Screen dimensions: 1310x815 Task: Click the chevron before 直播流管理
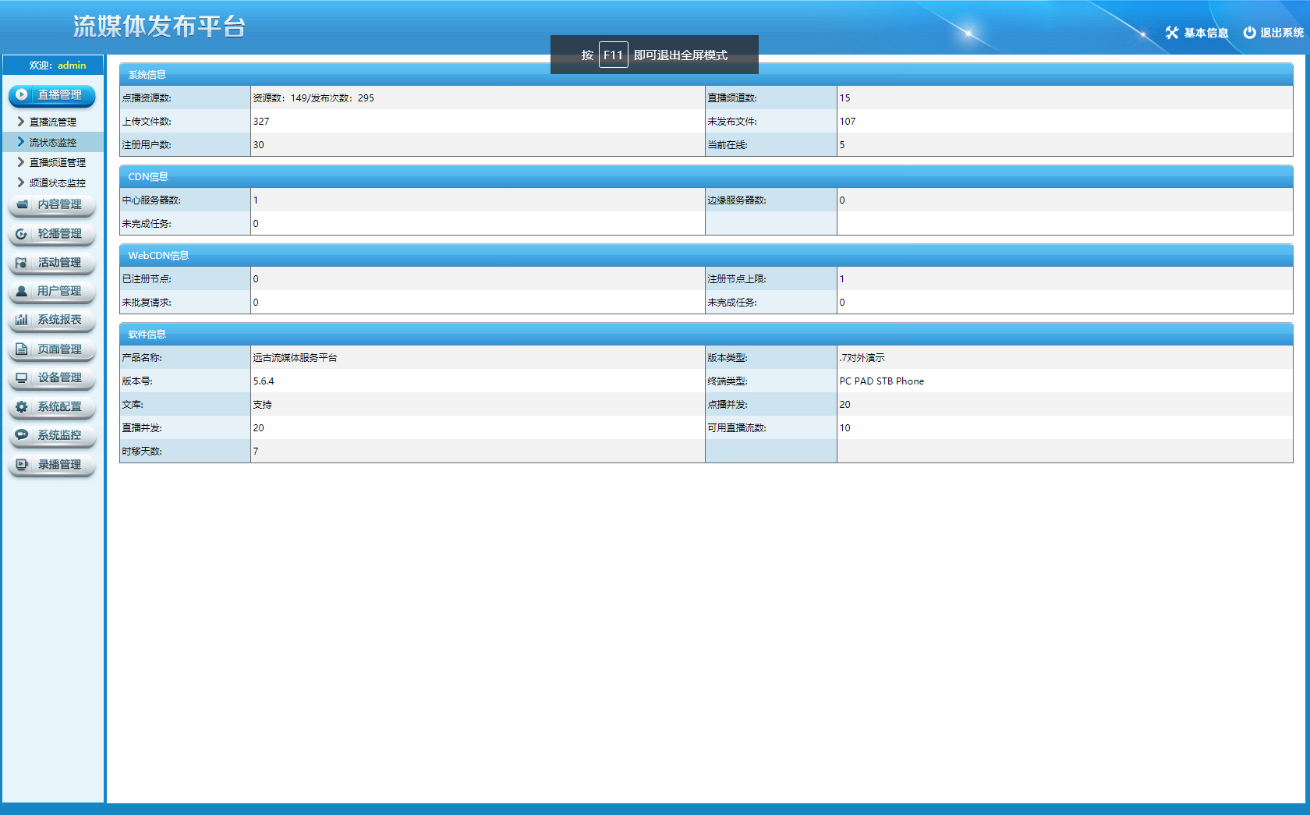(21, 122)
